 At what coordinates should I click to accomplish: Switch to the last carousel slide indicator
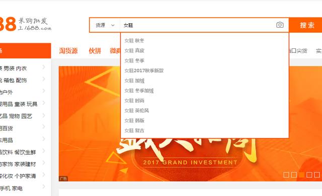[317, 175]
